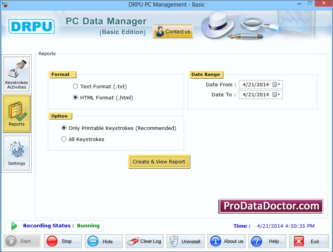Select the Reports sidebar icon
Image resolution: width=333 pixels, height=252 pixels.
point(17,113)
